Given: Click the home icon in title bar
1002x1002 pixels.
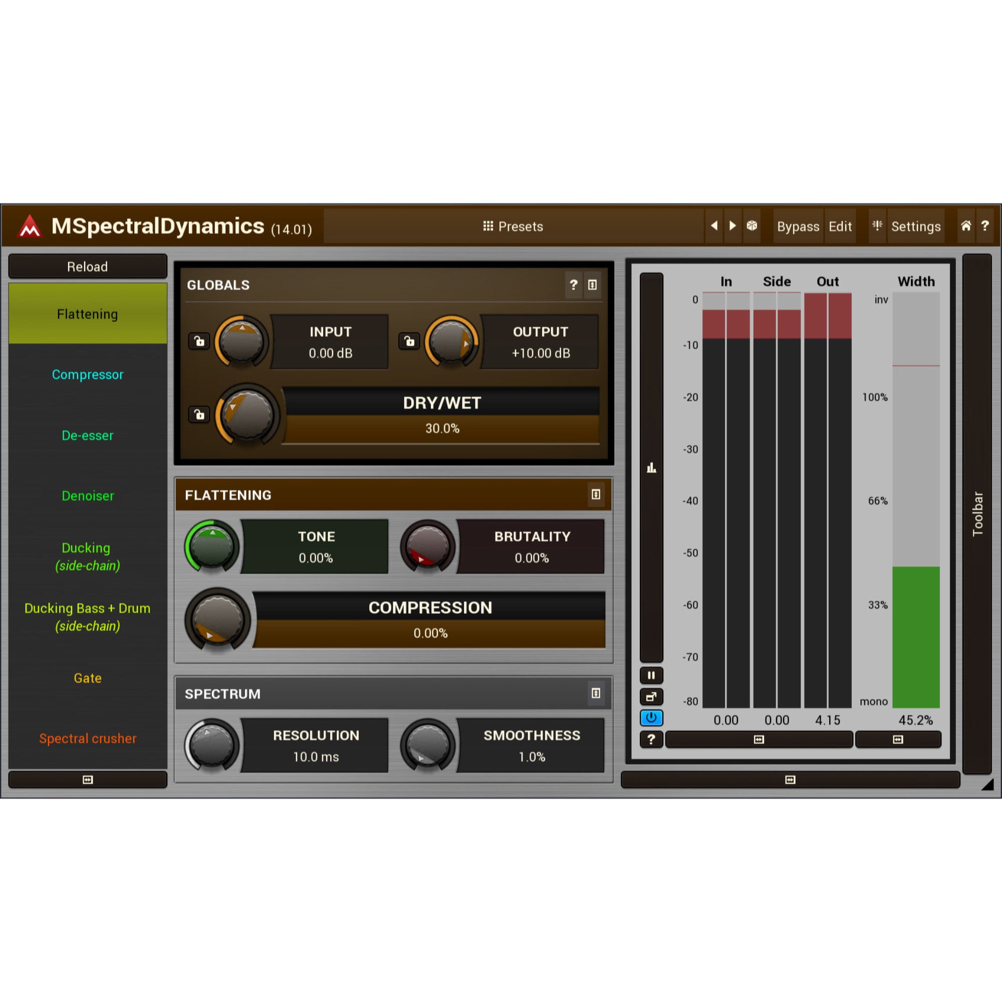Looking at the screenshot, I should pos(966,225).
